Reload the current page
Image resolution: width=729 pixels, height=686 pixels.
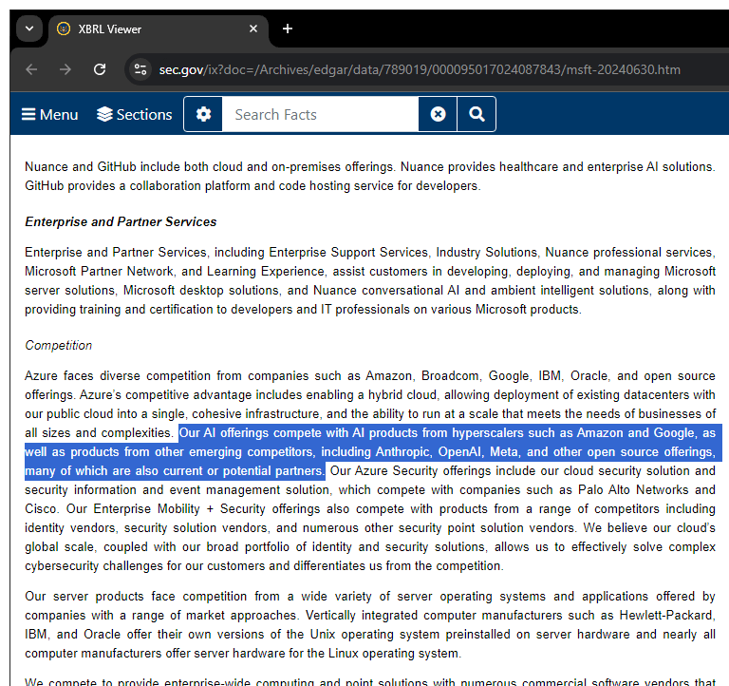point(100,69)
